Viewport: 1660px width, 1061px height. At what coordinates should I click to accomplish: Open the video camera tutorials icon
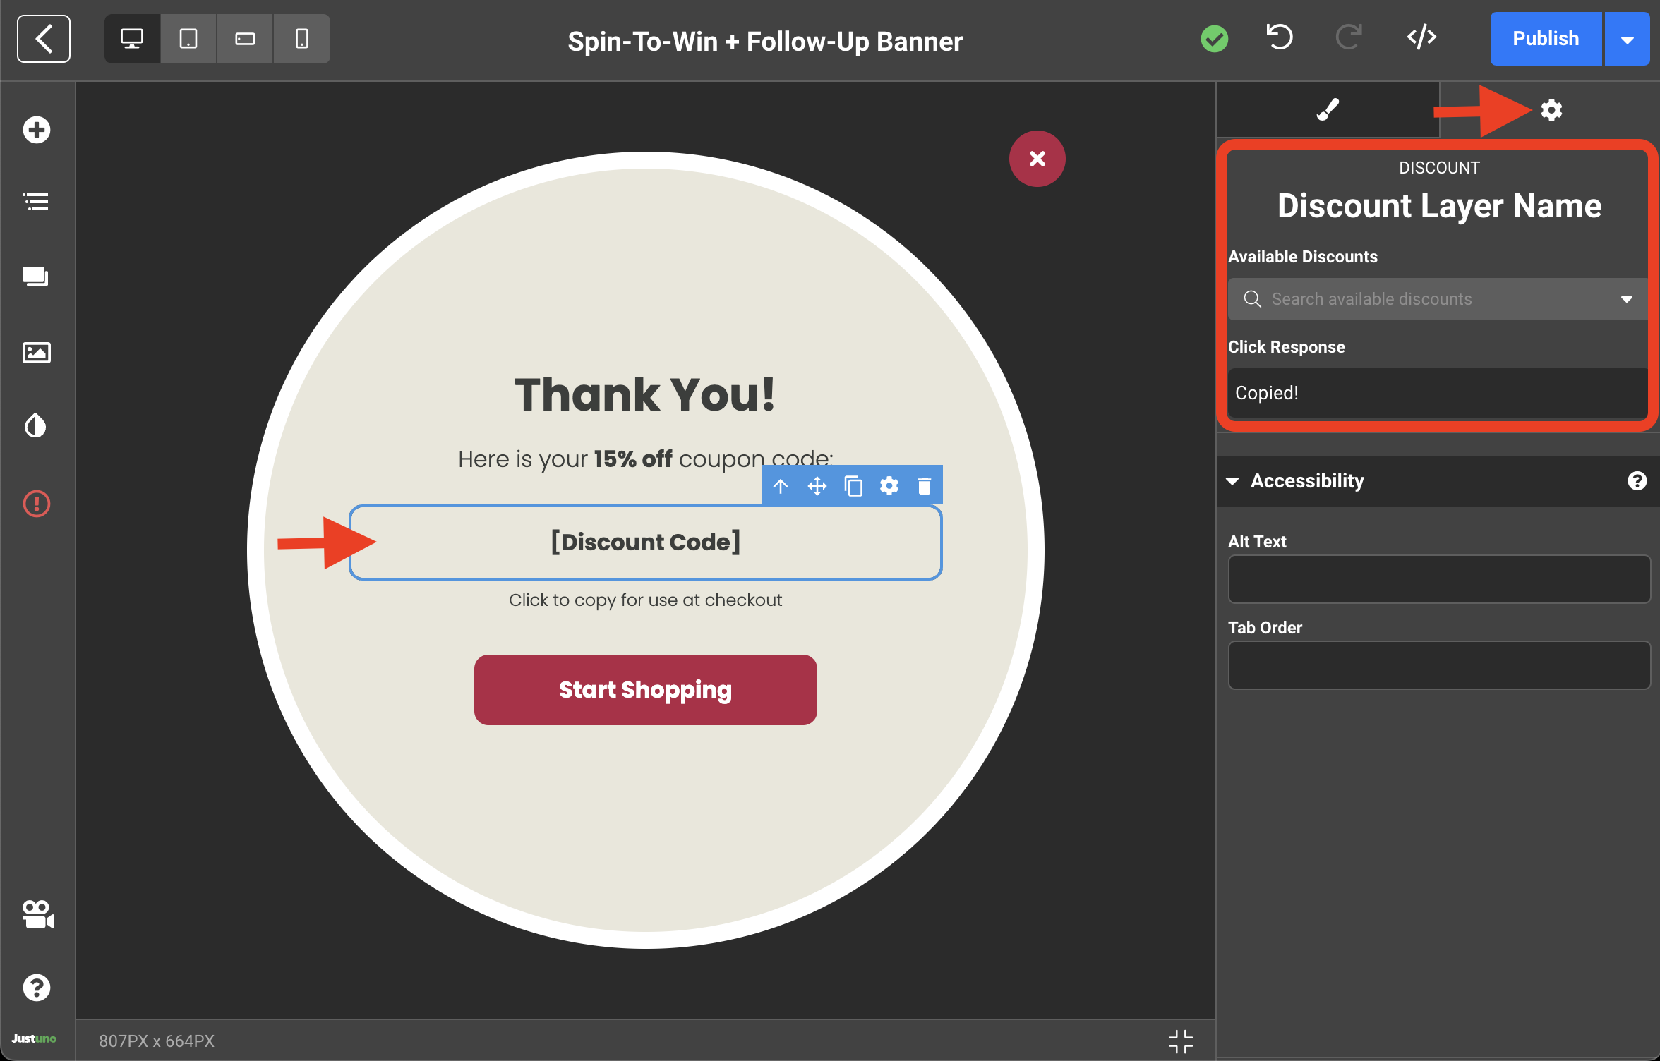pyautogui.click(x=37, y=915)
